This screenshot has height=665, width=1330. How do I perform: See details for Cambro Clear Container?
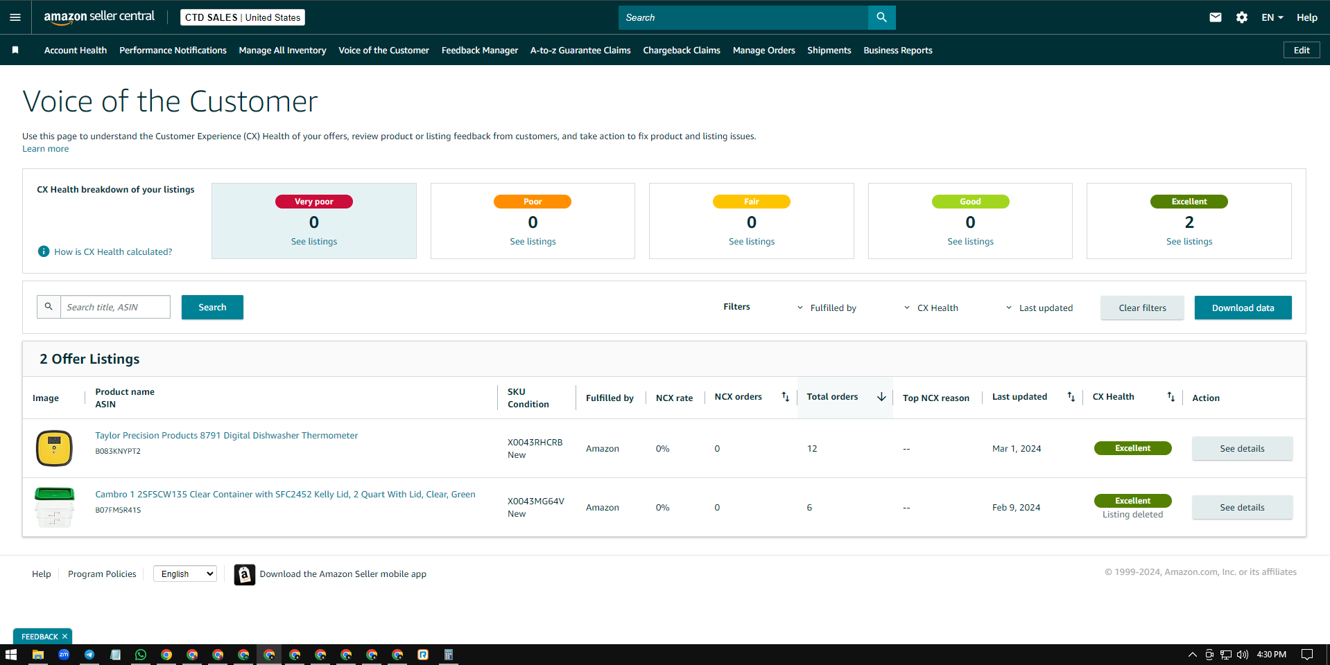[1242, 507]
